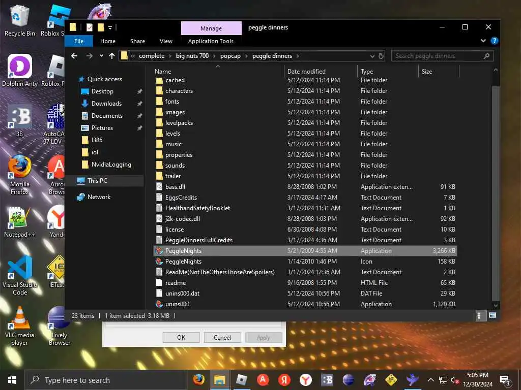Open Documents in navigation pane
This screenshot has width=521, height=390.
coord(107,116)
